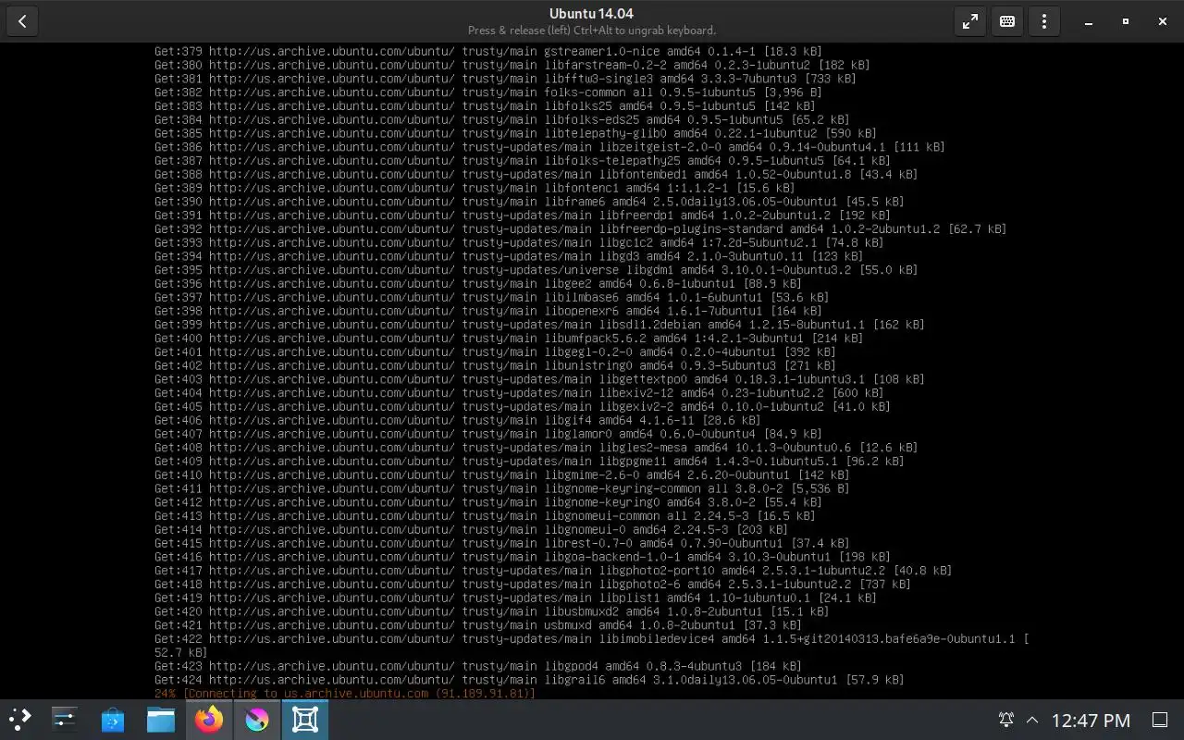Click the libtelepathy-glib0 line
Screen dimensions: 1184x740
click(516, 133)
